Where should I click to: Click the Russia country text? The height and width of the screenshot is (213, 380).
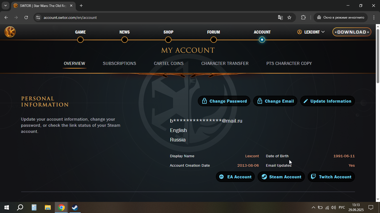[x=178, y=140]
